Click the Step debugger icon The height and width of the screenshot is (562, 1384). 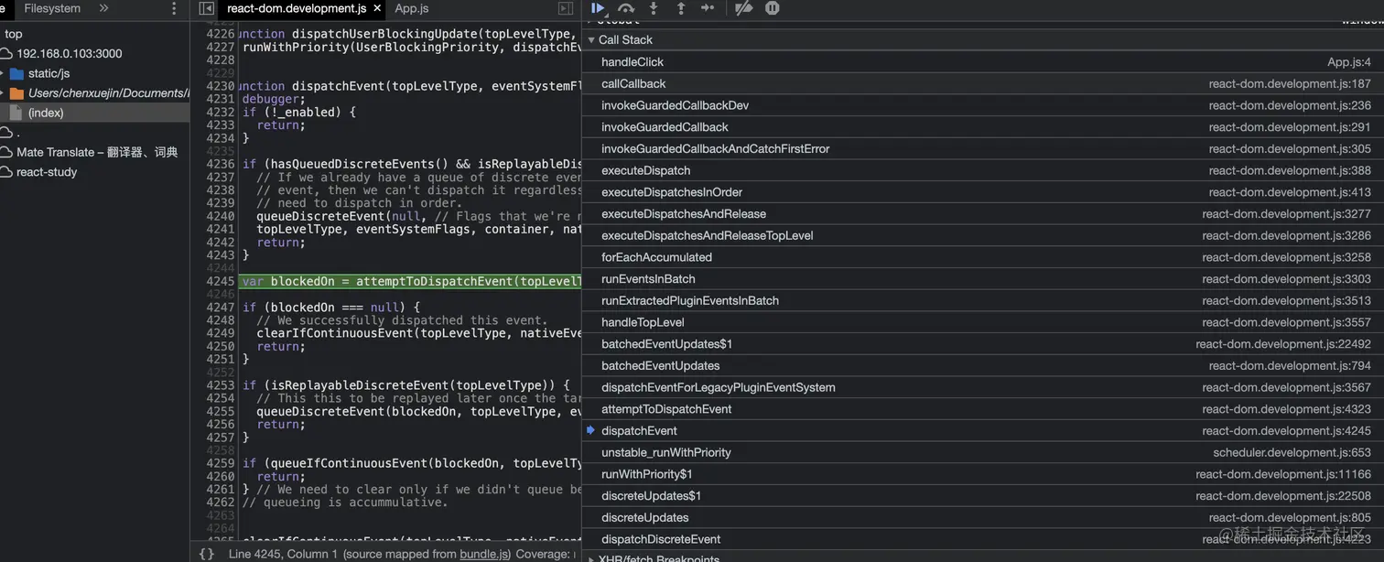[x=708, y=8]
